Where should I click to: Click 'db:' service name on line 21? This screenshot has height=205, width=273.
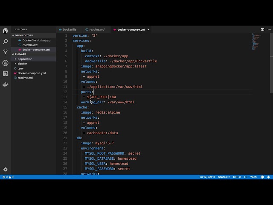tap(80, 138)
